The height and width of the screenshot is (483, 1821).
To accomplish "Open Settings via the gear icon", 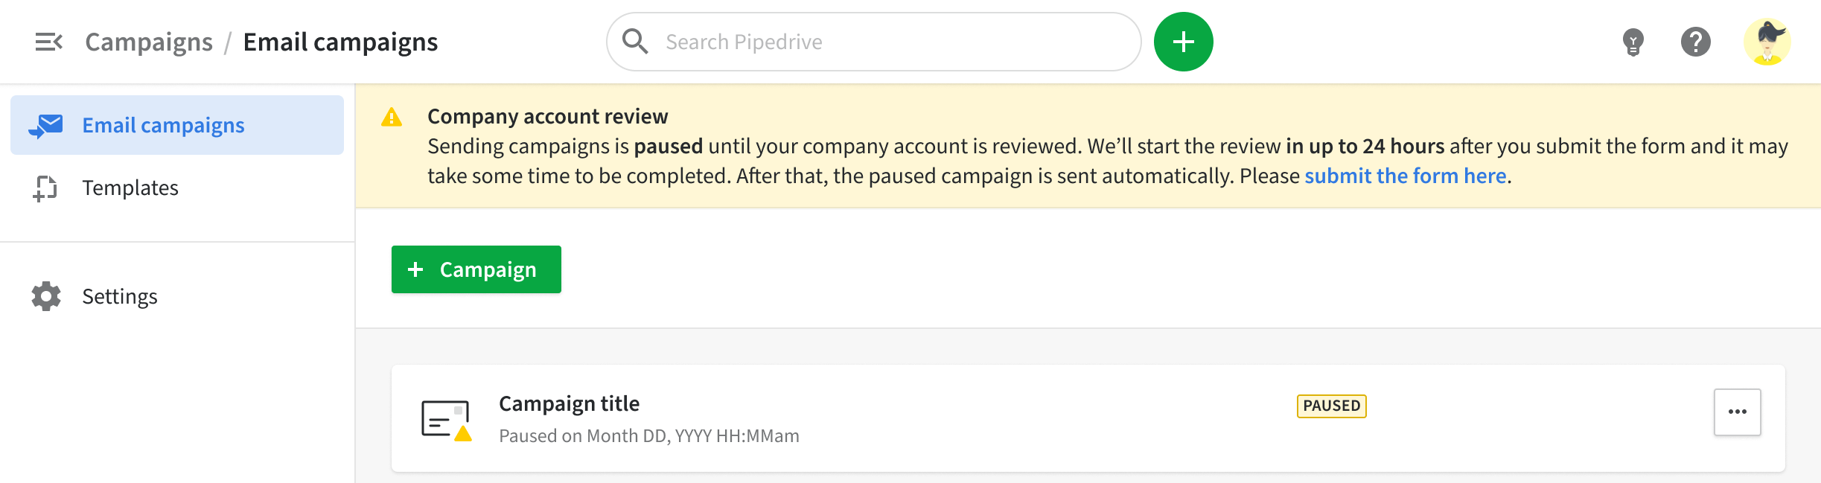I will [x=46, y=296].
